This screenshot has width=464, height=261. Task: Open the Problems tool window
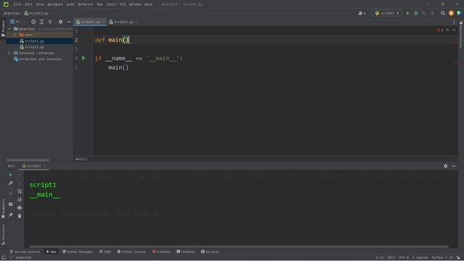click(161, 252)
